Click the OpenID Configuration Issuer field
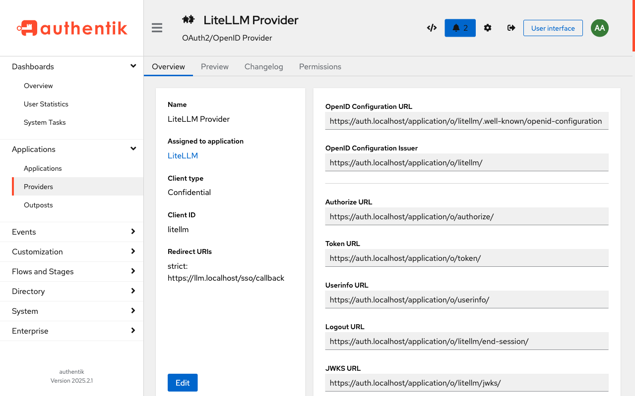The width and height of the screenshot is (635, 396). pyautogui.click(x=467, y=162)
